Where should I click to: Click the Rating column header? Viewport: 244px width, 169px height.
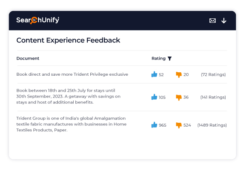click(x=158, y=59)
